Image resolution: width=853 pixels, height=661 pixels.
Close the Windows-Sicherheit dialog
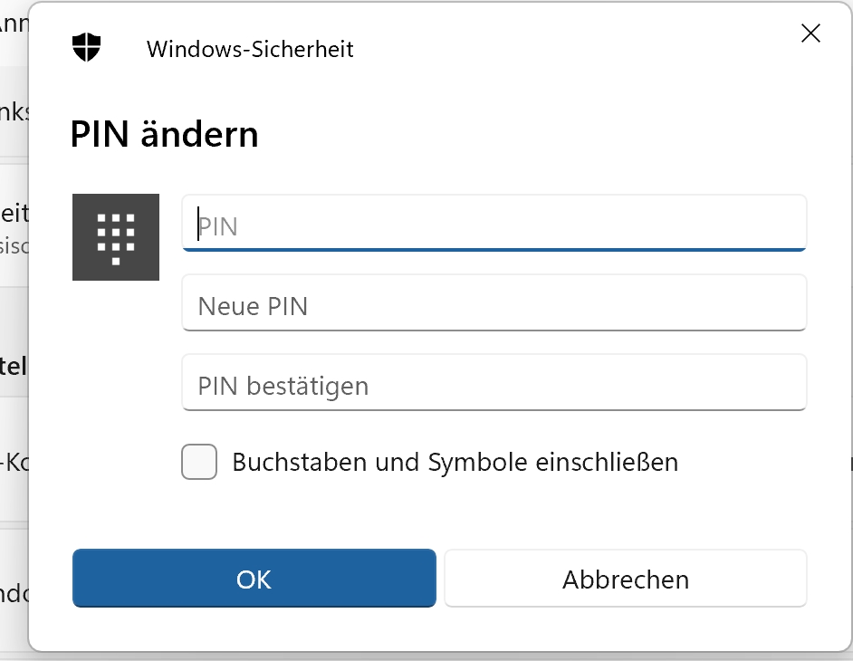[x=810, y=34]
